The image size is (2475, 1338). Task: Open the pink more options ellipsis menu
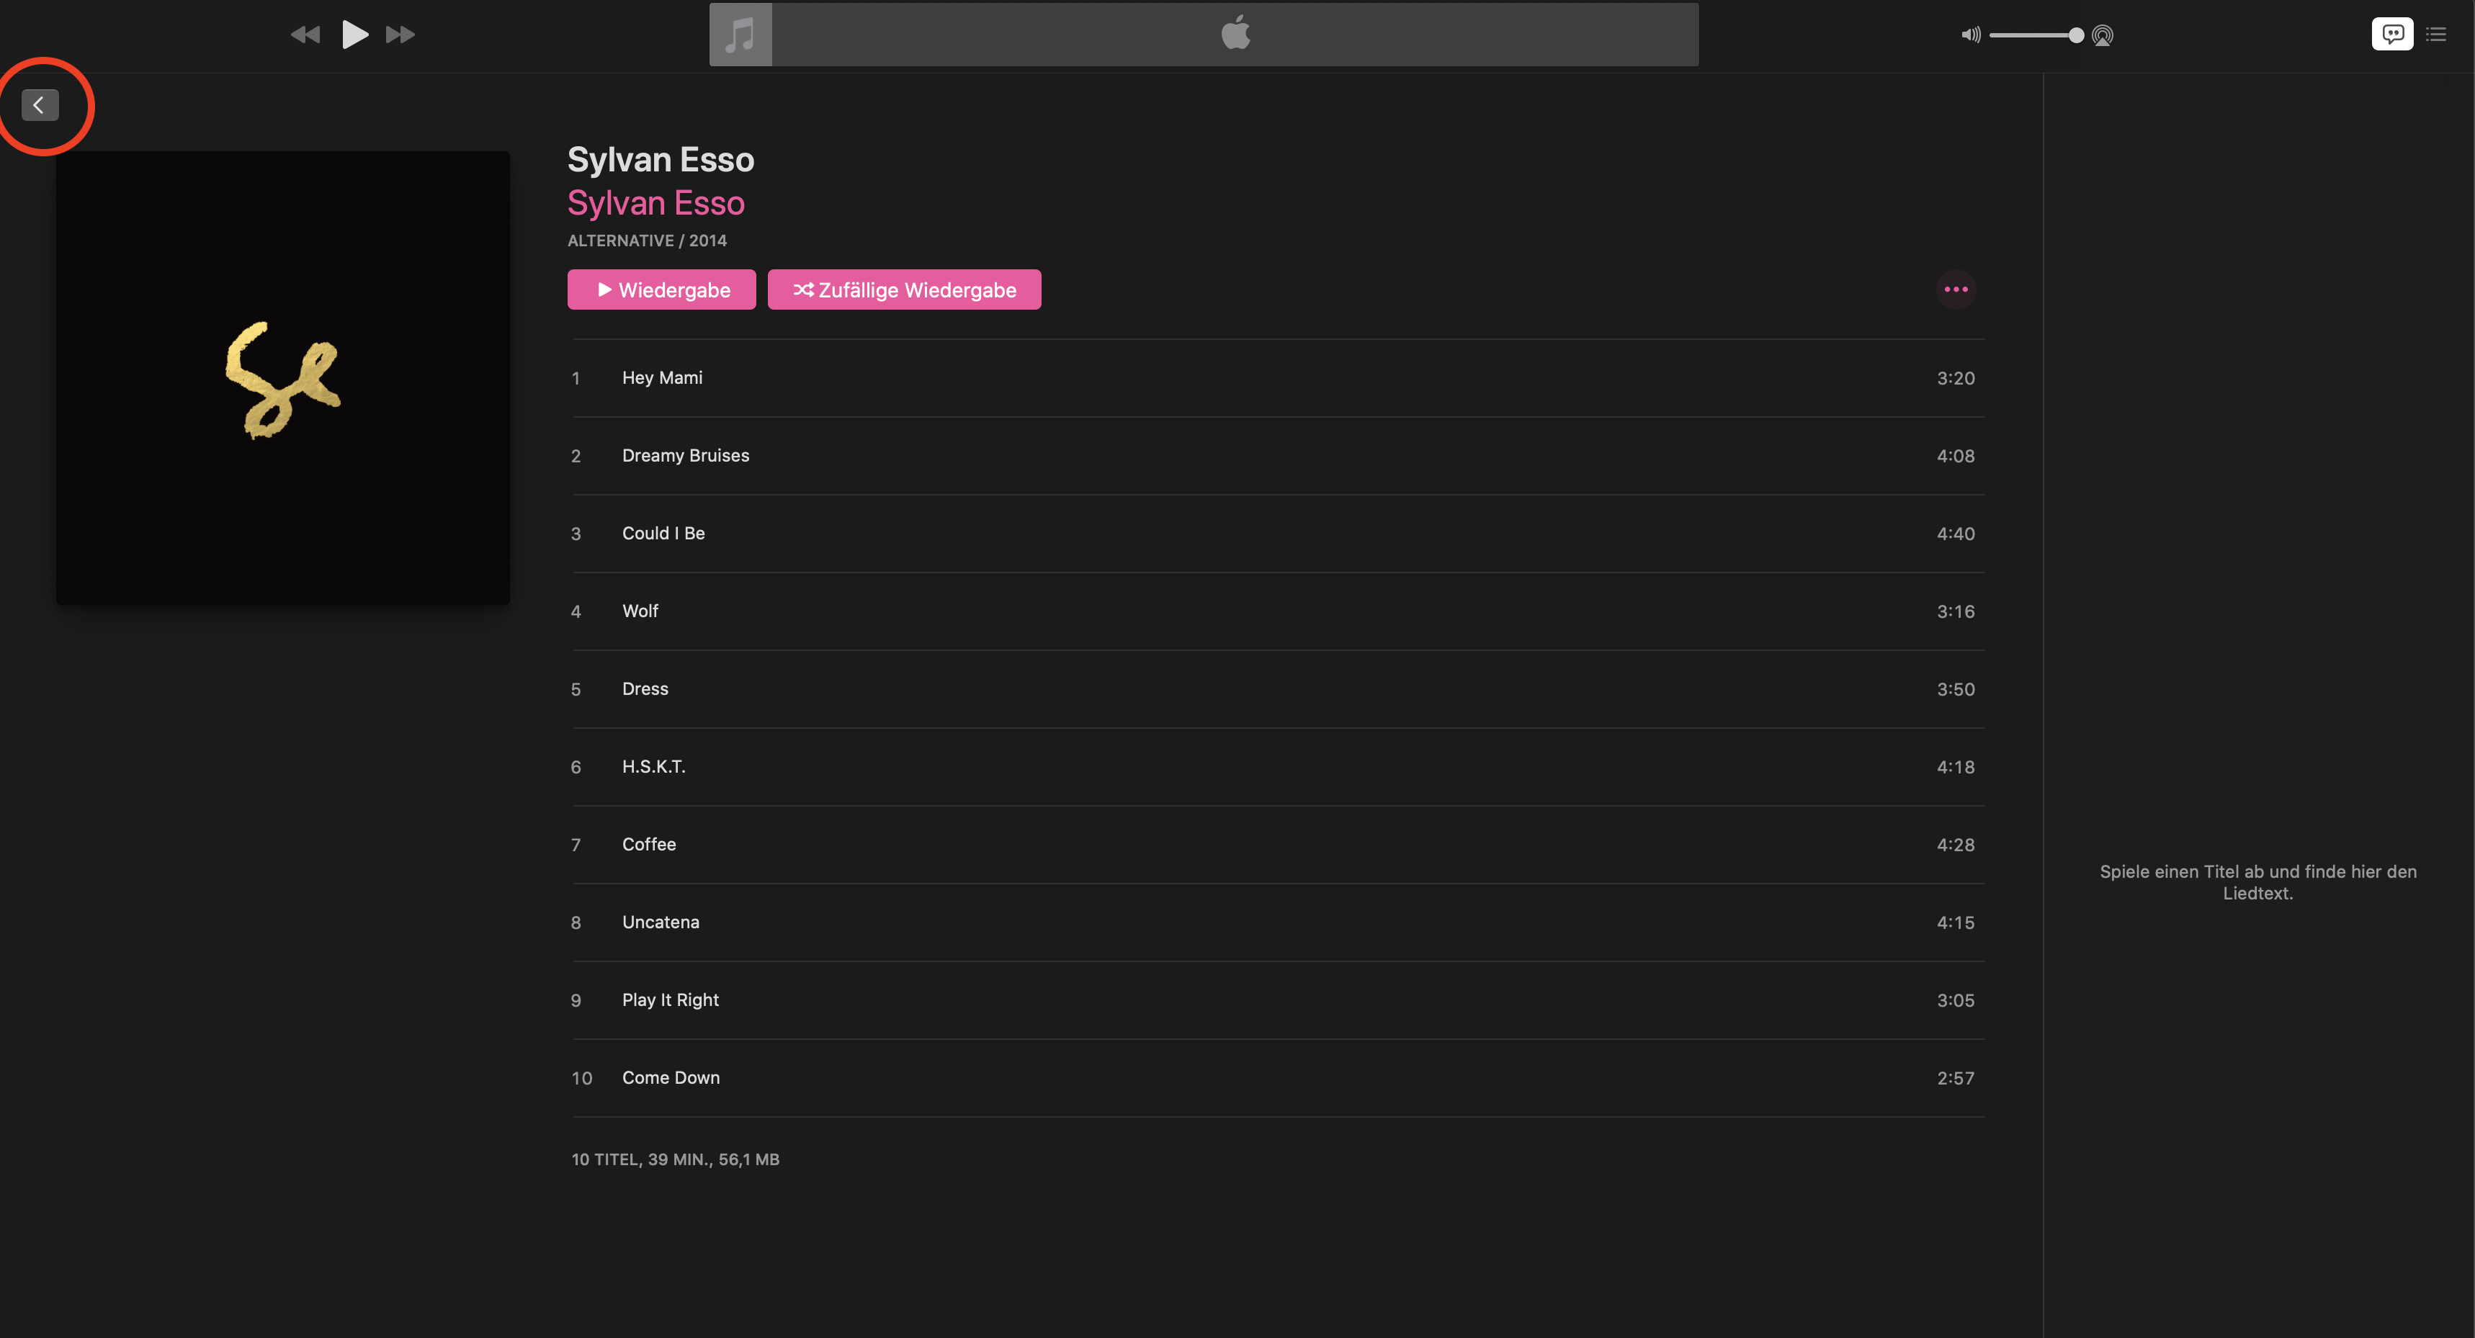1955,289
